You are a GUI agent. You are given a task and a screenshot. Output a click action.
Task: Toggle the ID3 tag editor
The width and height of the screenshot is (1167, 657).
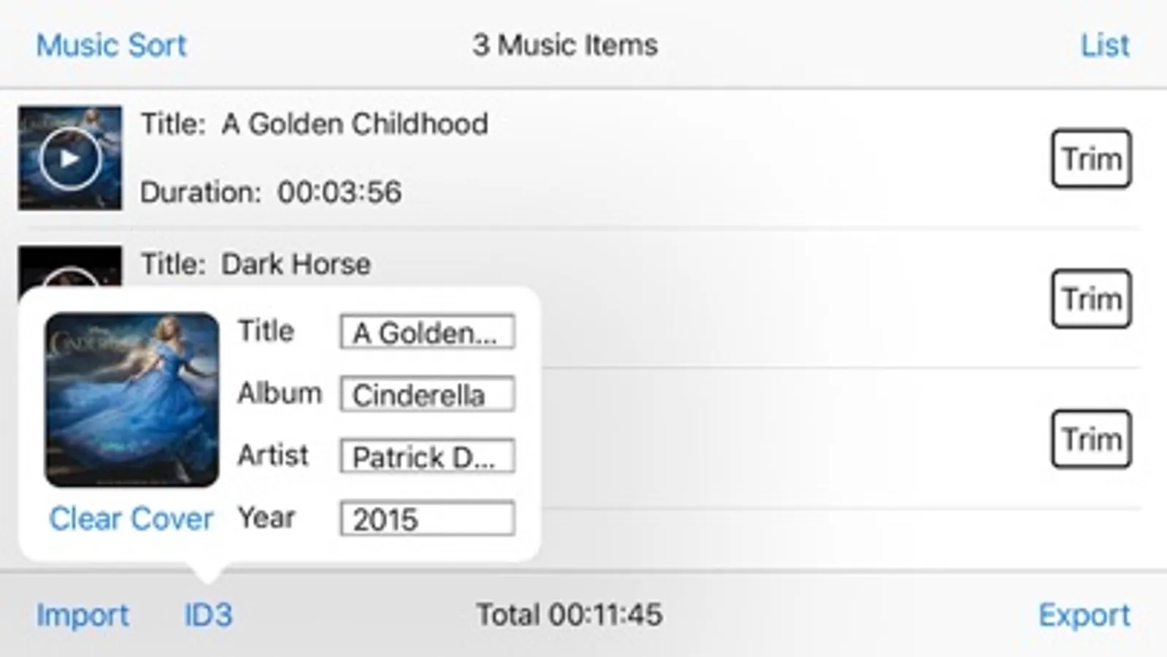coord(208,615)
